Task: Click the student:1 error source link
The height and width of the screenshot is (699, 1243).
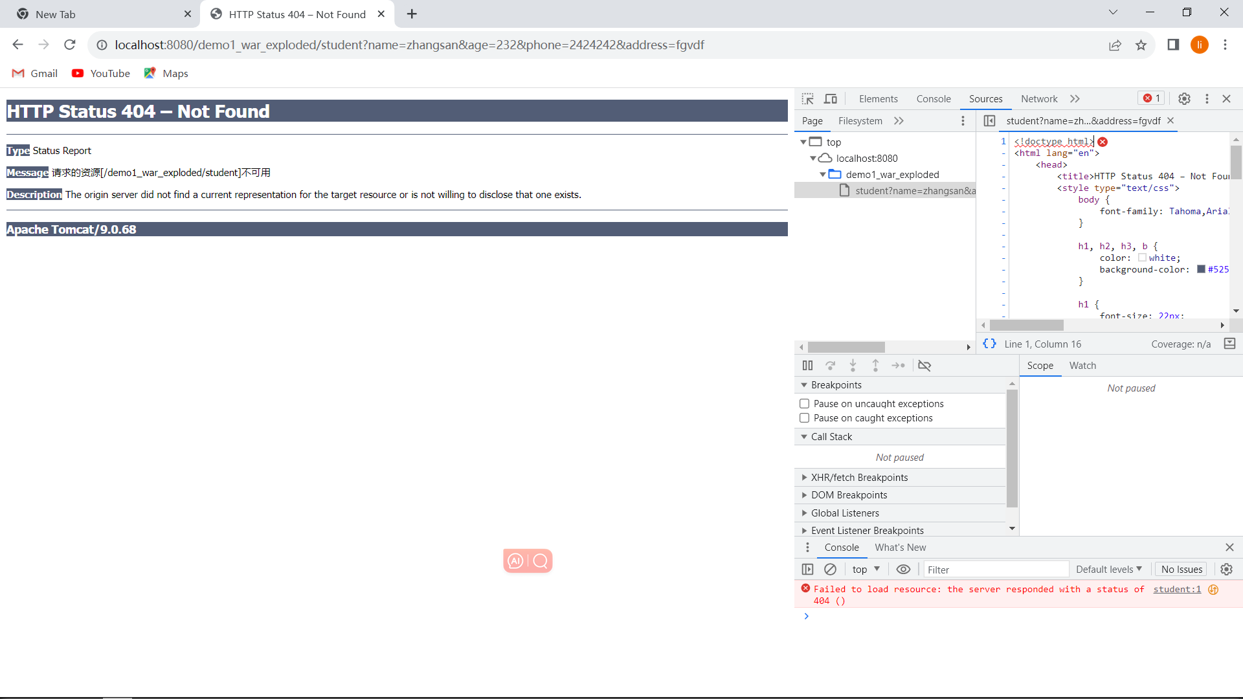Action: coord(1176,590)
